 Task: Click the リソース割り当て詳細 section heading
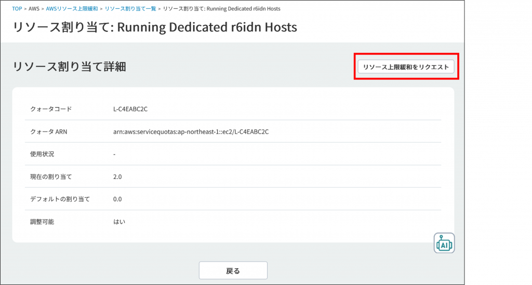[x=69, y=67]
